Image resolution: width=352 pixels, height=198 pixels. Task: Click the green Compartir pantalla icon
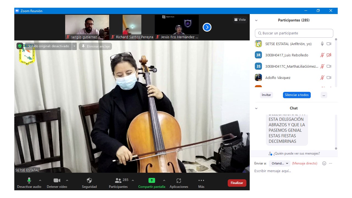pyautogui.click(x=152, y=180)
